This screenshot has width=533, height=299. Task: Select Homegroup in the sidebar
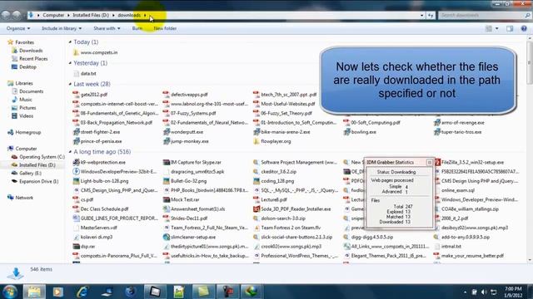(x=24, y=132)
